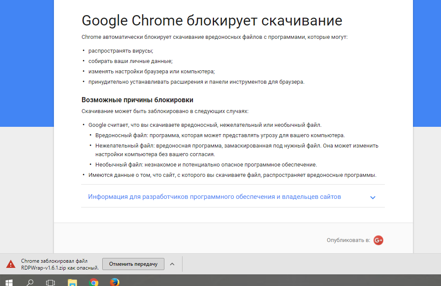Click the red warning triangle icon
This screenshot has width=441, height=286.
11,264
